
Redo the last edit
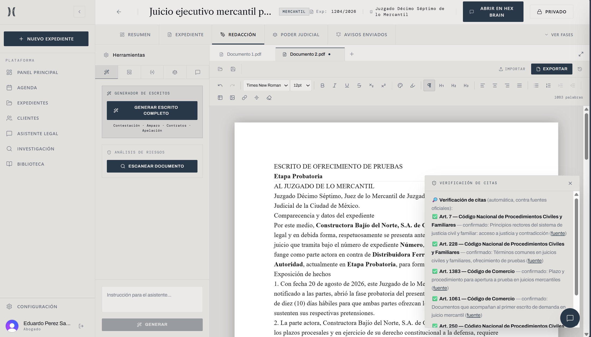click(x=232, y=85)
